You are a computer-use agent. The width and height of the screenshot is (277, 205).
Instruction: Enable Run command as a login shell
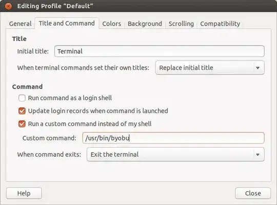tap(22, 98)
